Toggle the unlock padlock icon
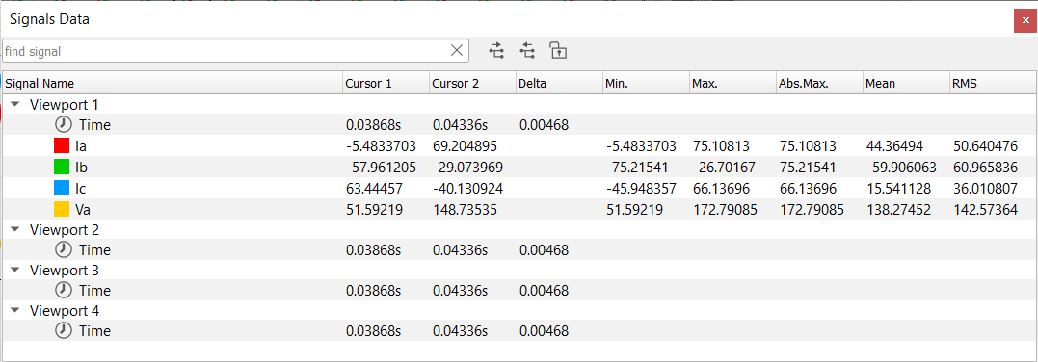 tap(558, 50)
